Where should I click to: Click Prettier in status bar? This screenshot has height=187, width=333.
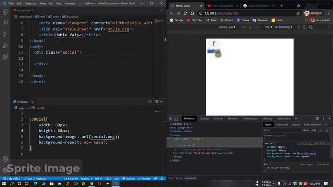pos(144,179)
